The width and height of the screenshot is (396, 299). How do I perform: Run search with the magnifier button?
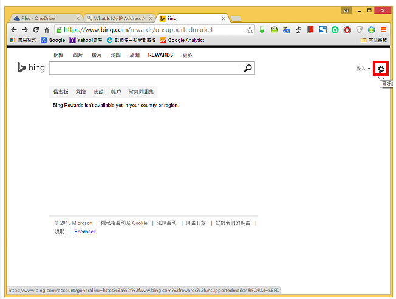tap(248, 68)
